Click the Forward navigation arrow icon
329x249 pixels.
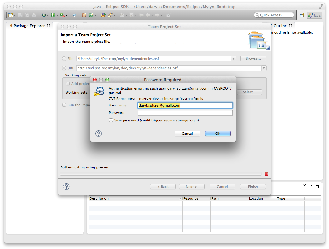(157, 15)
